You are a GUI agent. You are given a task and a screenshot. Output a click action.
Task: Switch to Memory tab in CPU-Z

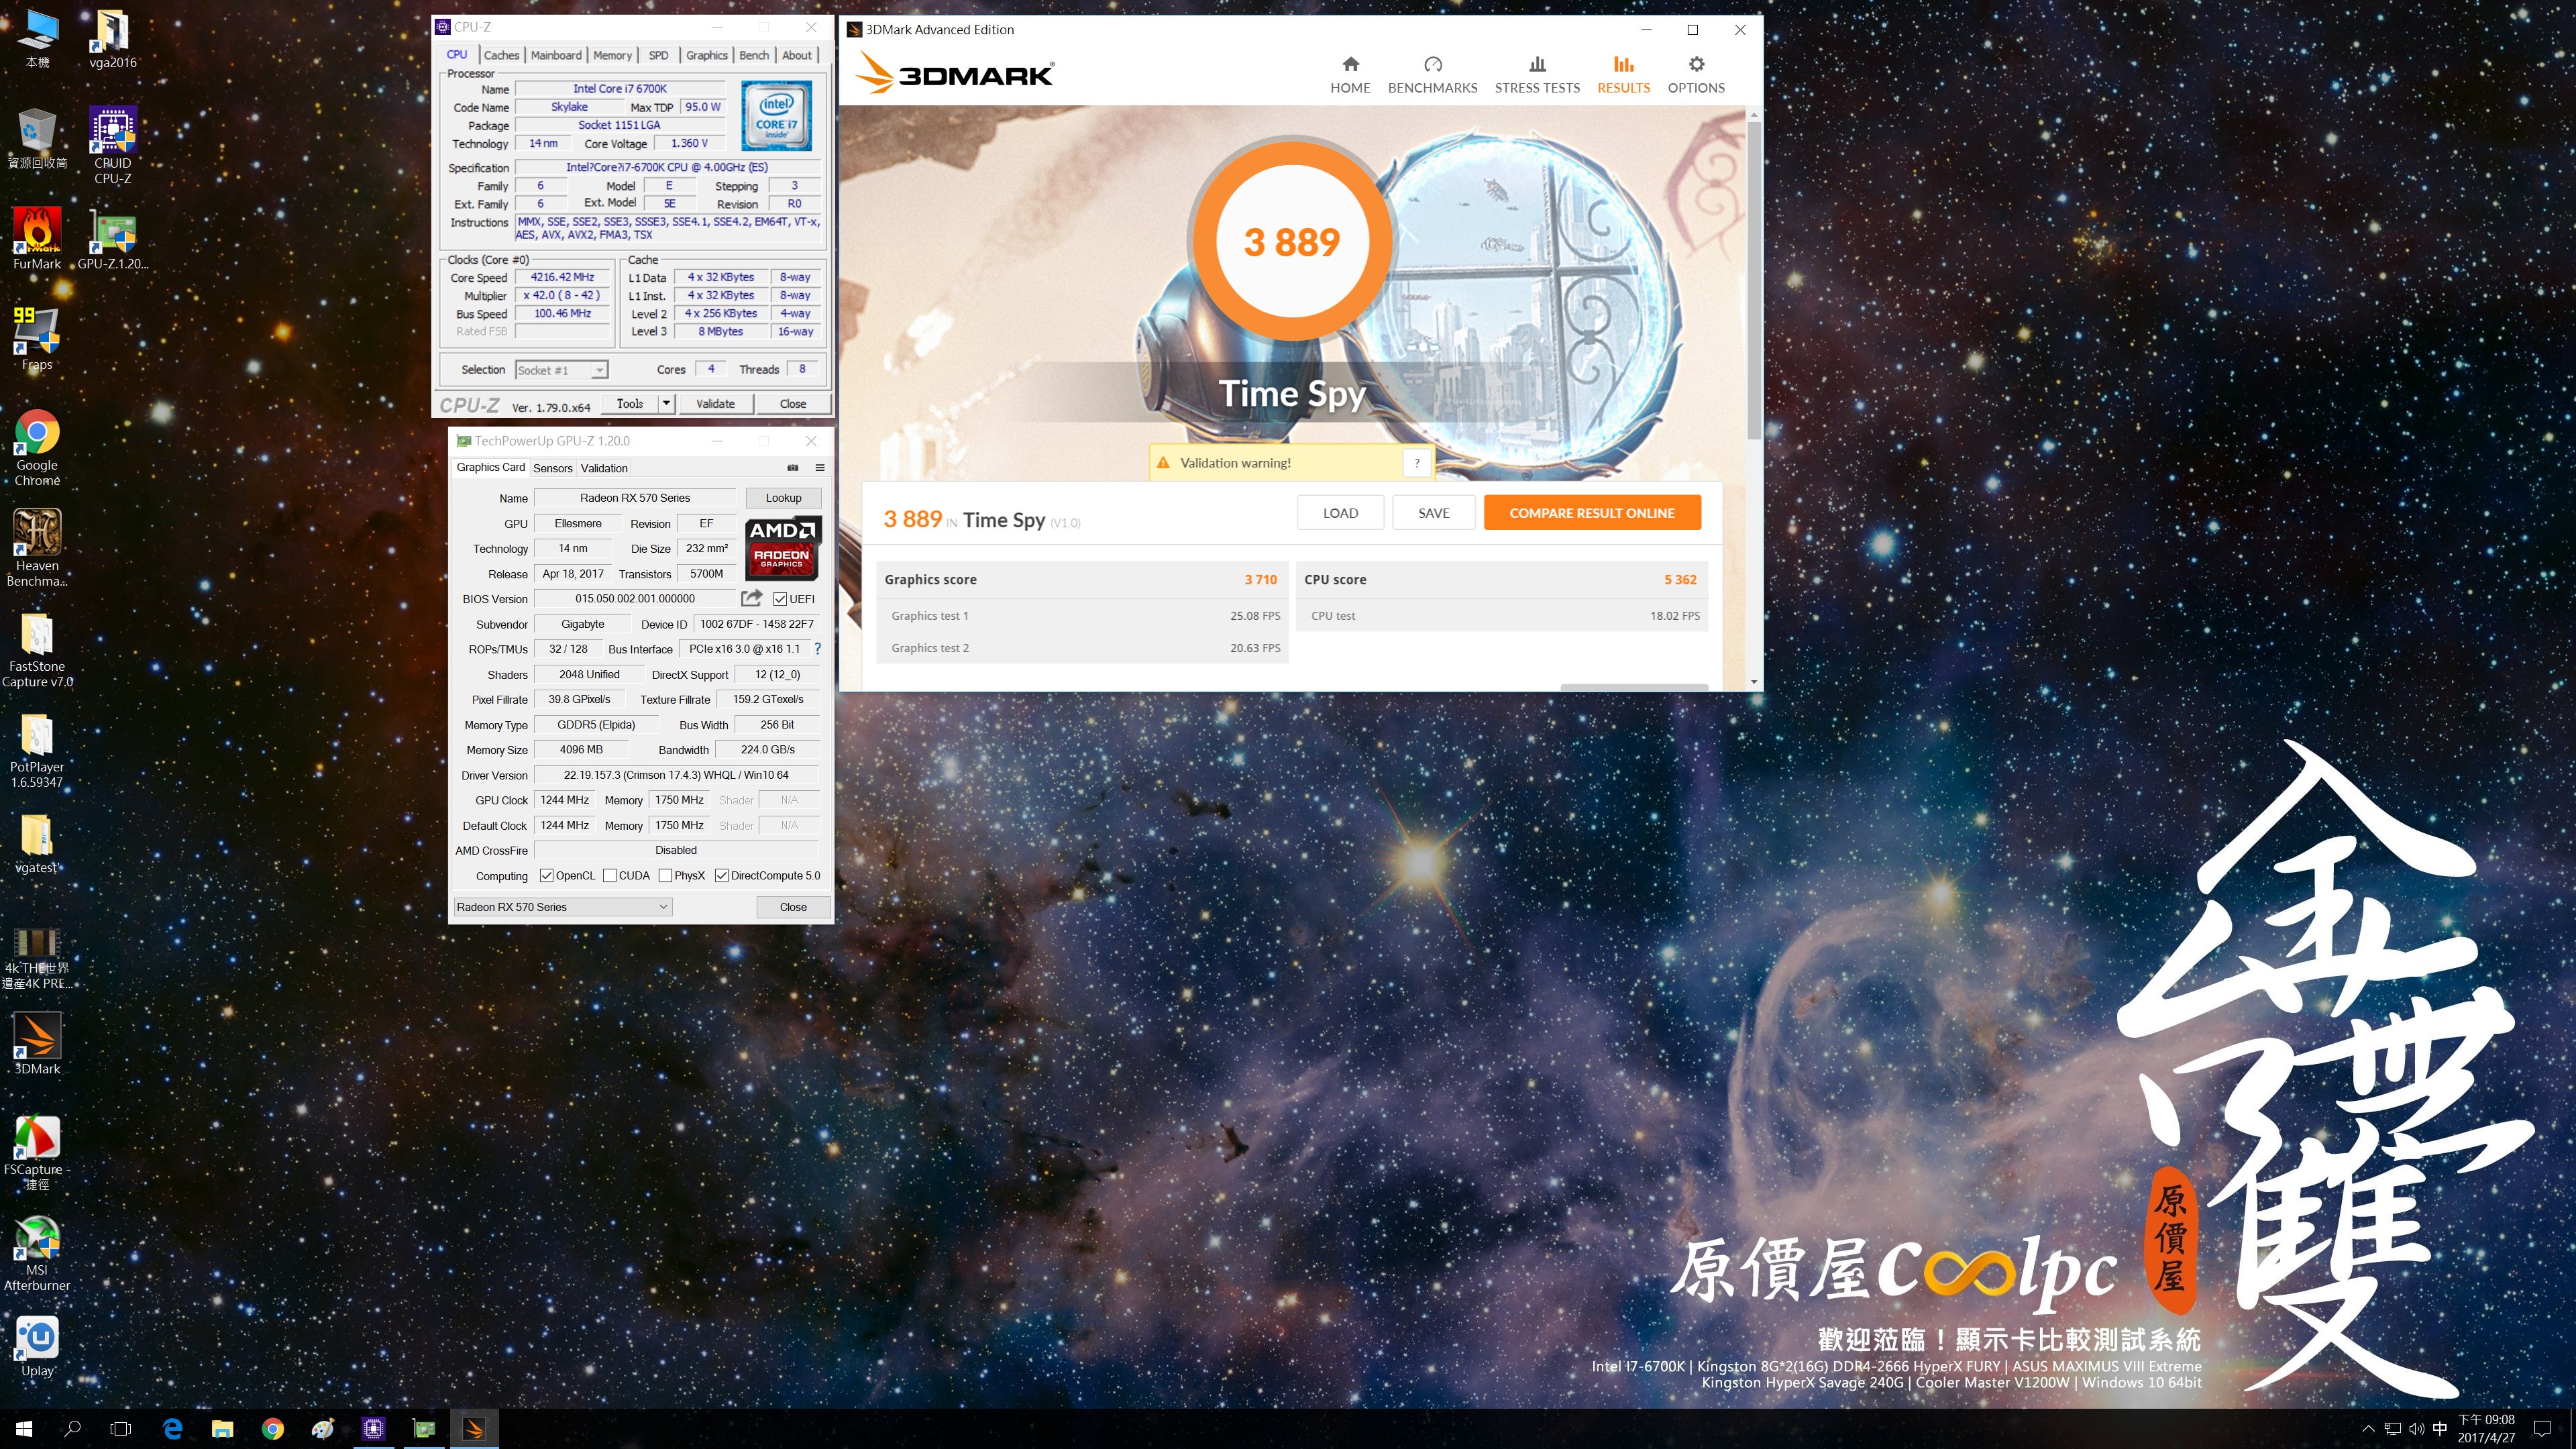tap(612, 56)
